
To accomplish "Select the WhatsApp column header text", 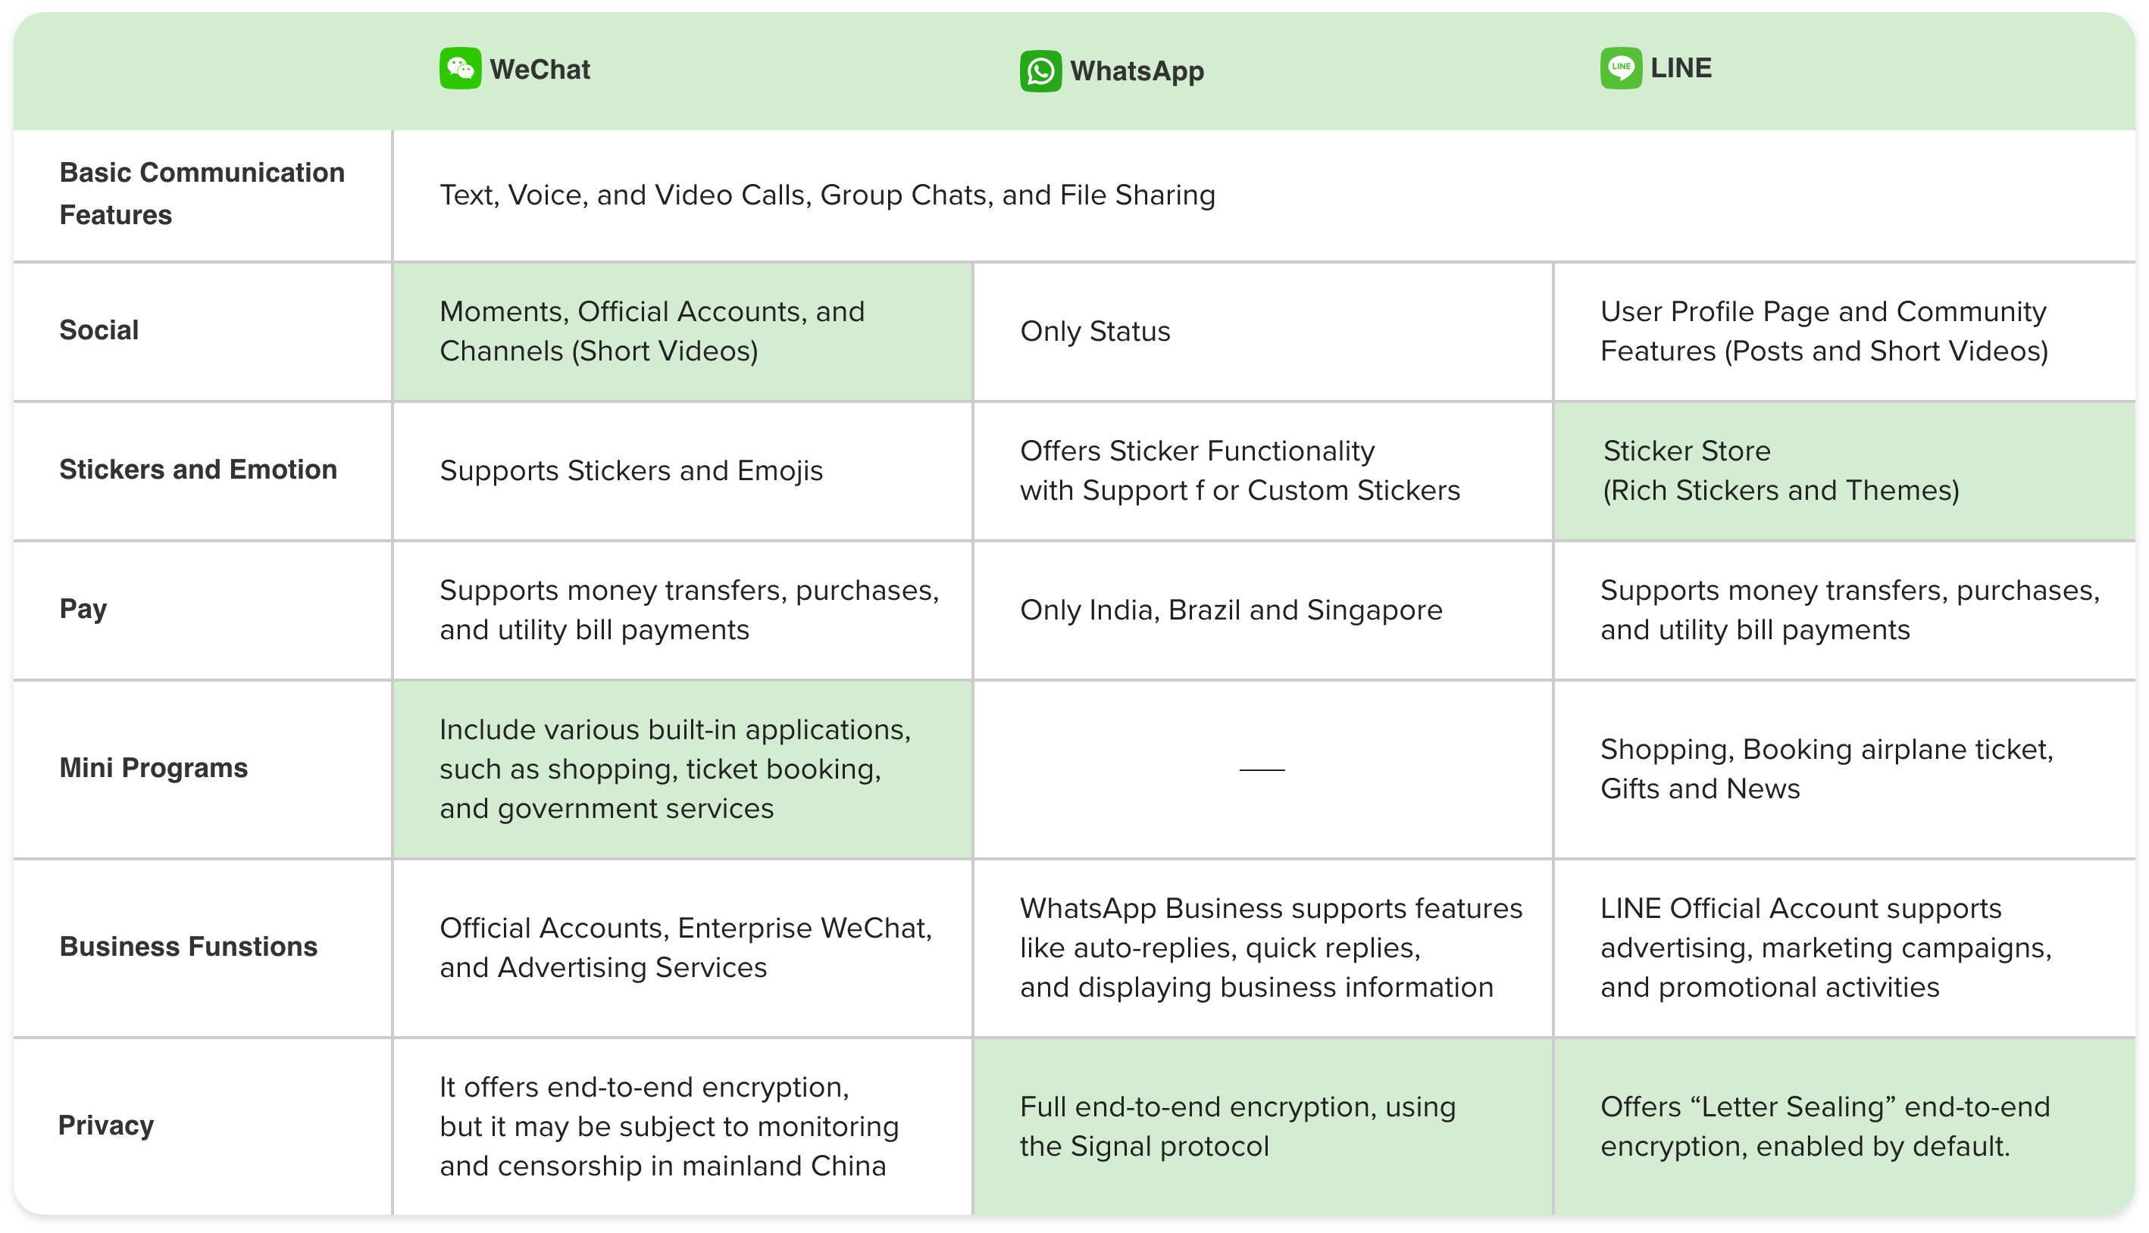I will point(1137,71).
